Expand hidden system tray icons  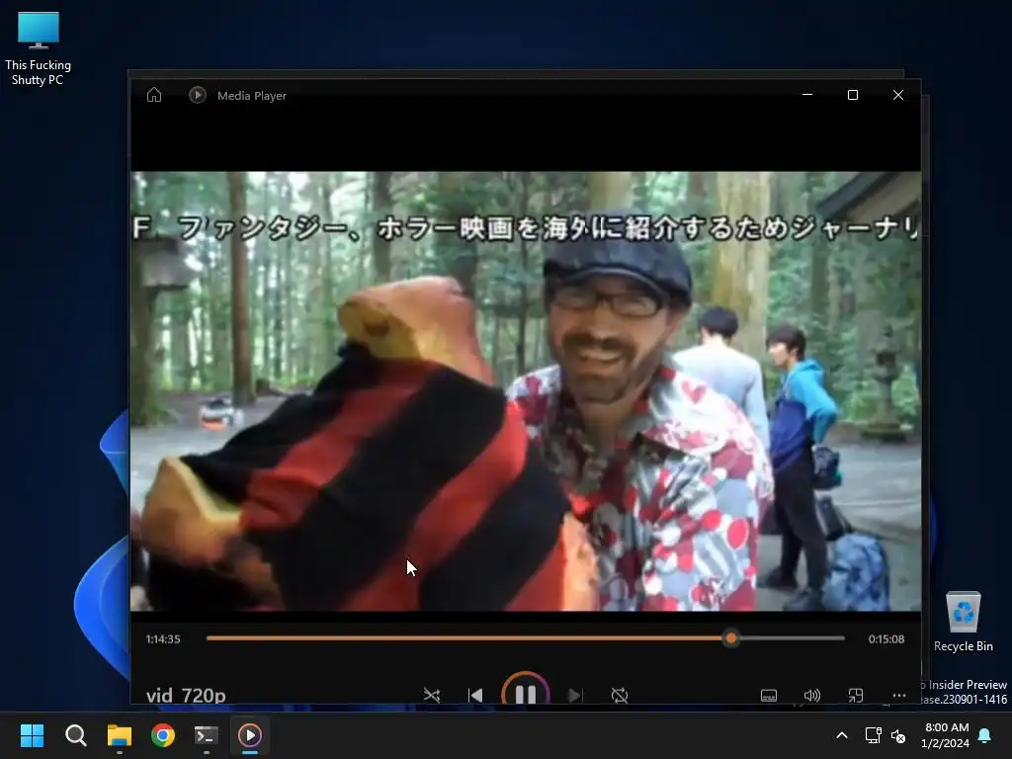point(842,735)
